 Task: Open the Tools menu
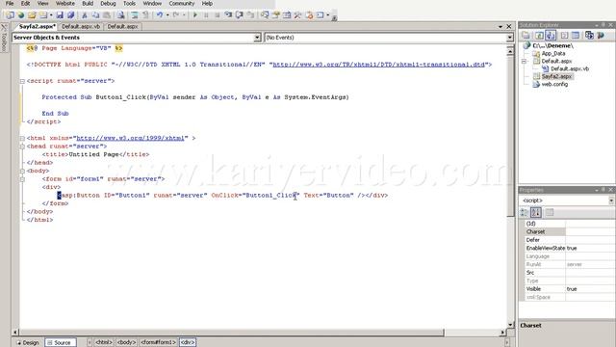click(x=129, y=4)
